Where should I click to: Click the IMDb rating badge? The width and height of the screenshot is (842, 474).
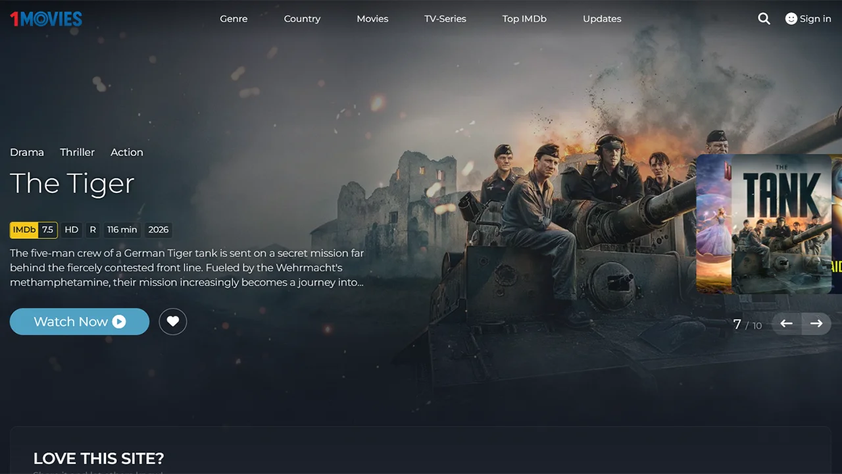pyautogui.click(x=33, y=229)
